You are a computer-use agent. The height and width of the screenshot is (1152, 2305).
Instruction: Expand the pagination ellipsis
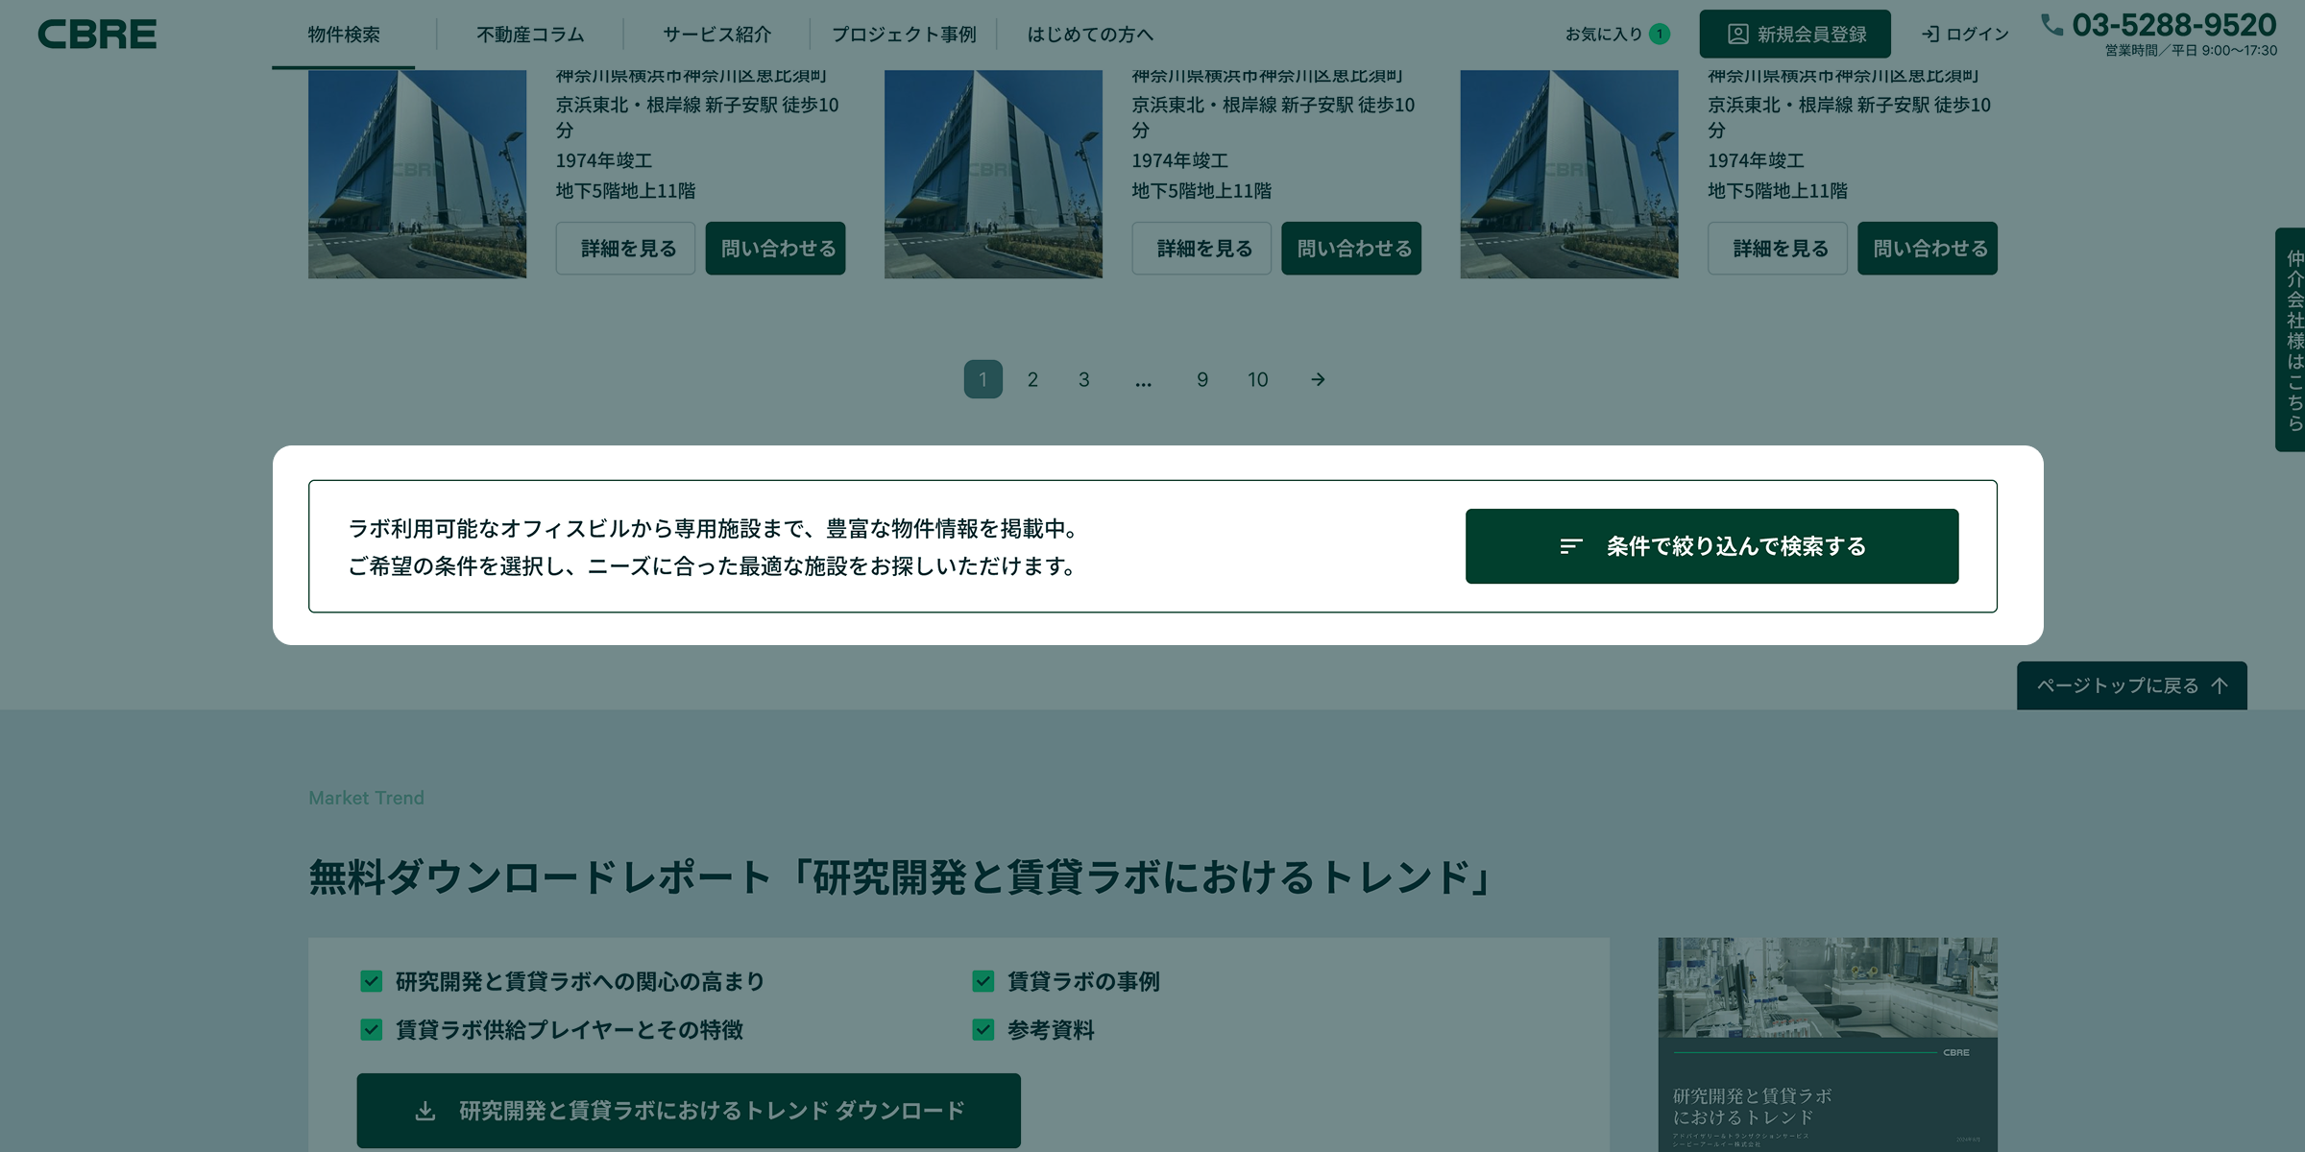[1143, 380]
